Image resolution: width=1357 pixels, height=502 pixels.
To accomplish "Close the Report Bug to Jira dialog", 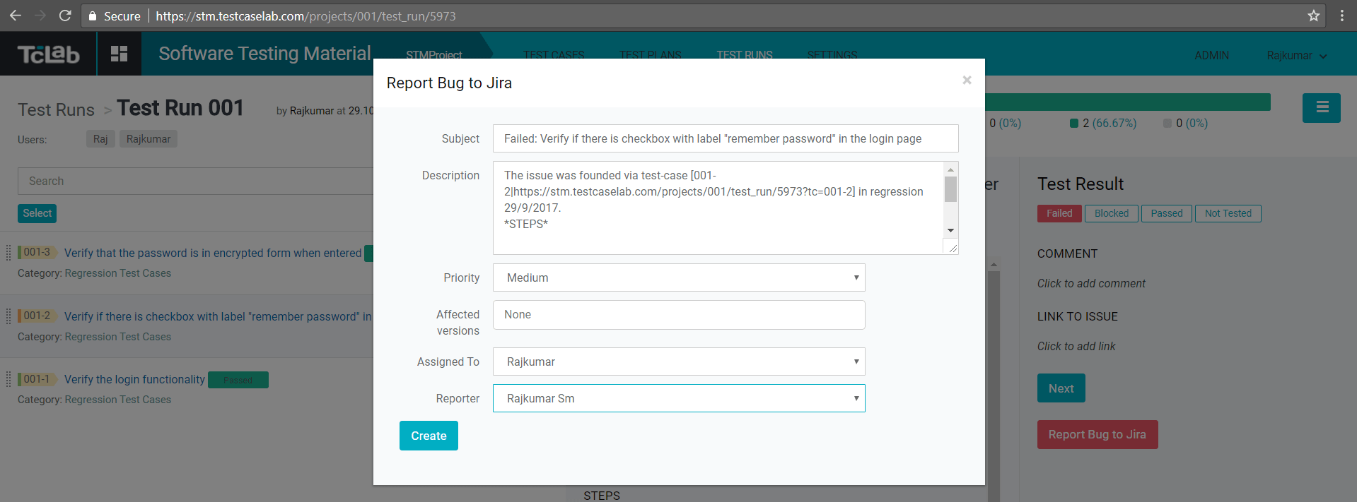I will coord(967,80).
